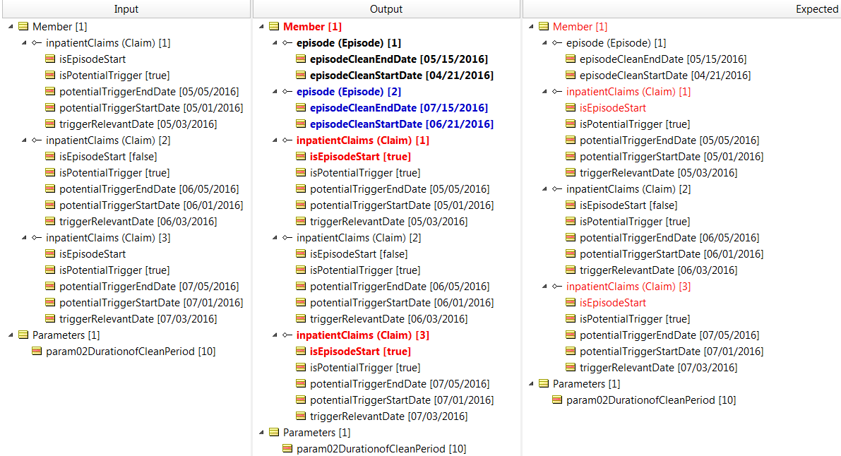Select potentialTriggerEndDate [07/05/2016] in Input panel
This screenshot has height=456, width=841.
click(x=149, y=287)
